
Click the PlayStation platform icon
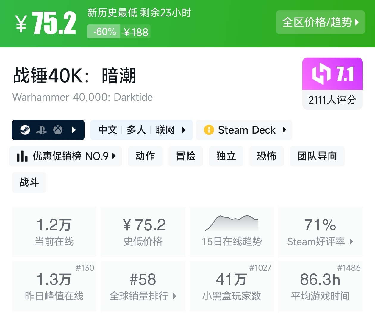pos(41,130)
